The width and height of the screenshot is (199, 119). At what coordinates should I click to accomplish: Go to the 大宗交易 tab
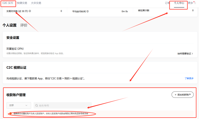pos(36,3)
